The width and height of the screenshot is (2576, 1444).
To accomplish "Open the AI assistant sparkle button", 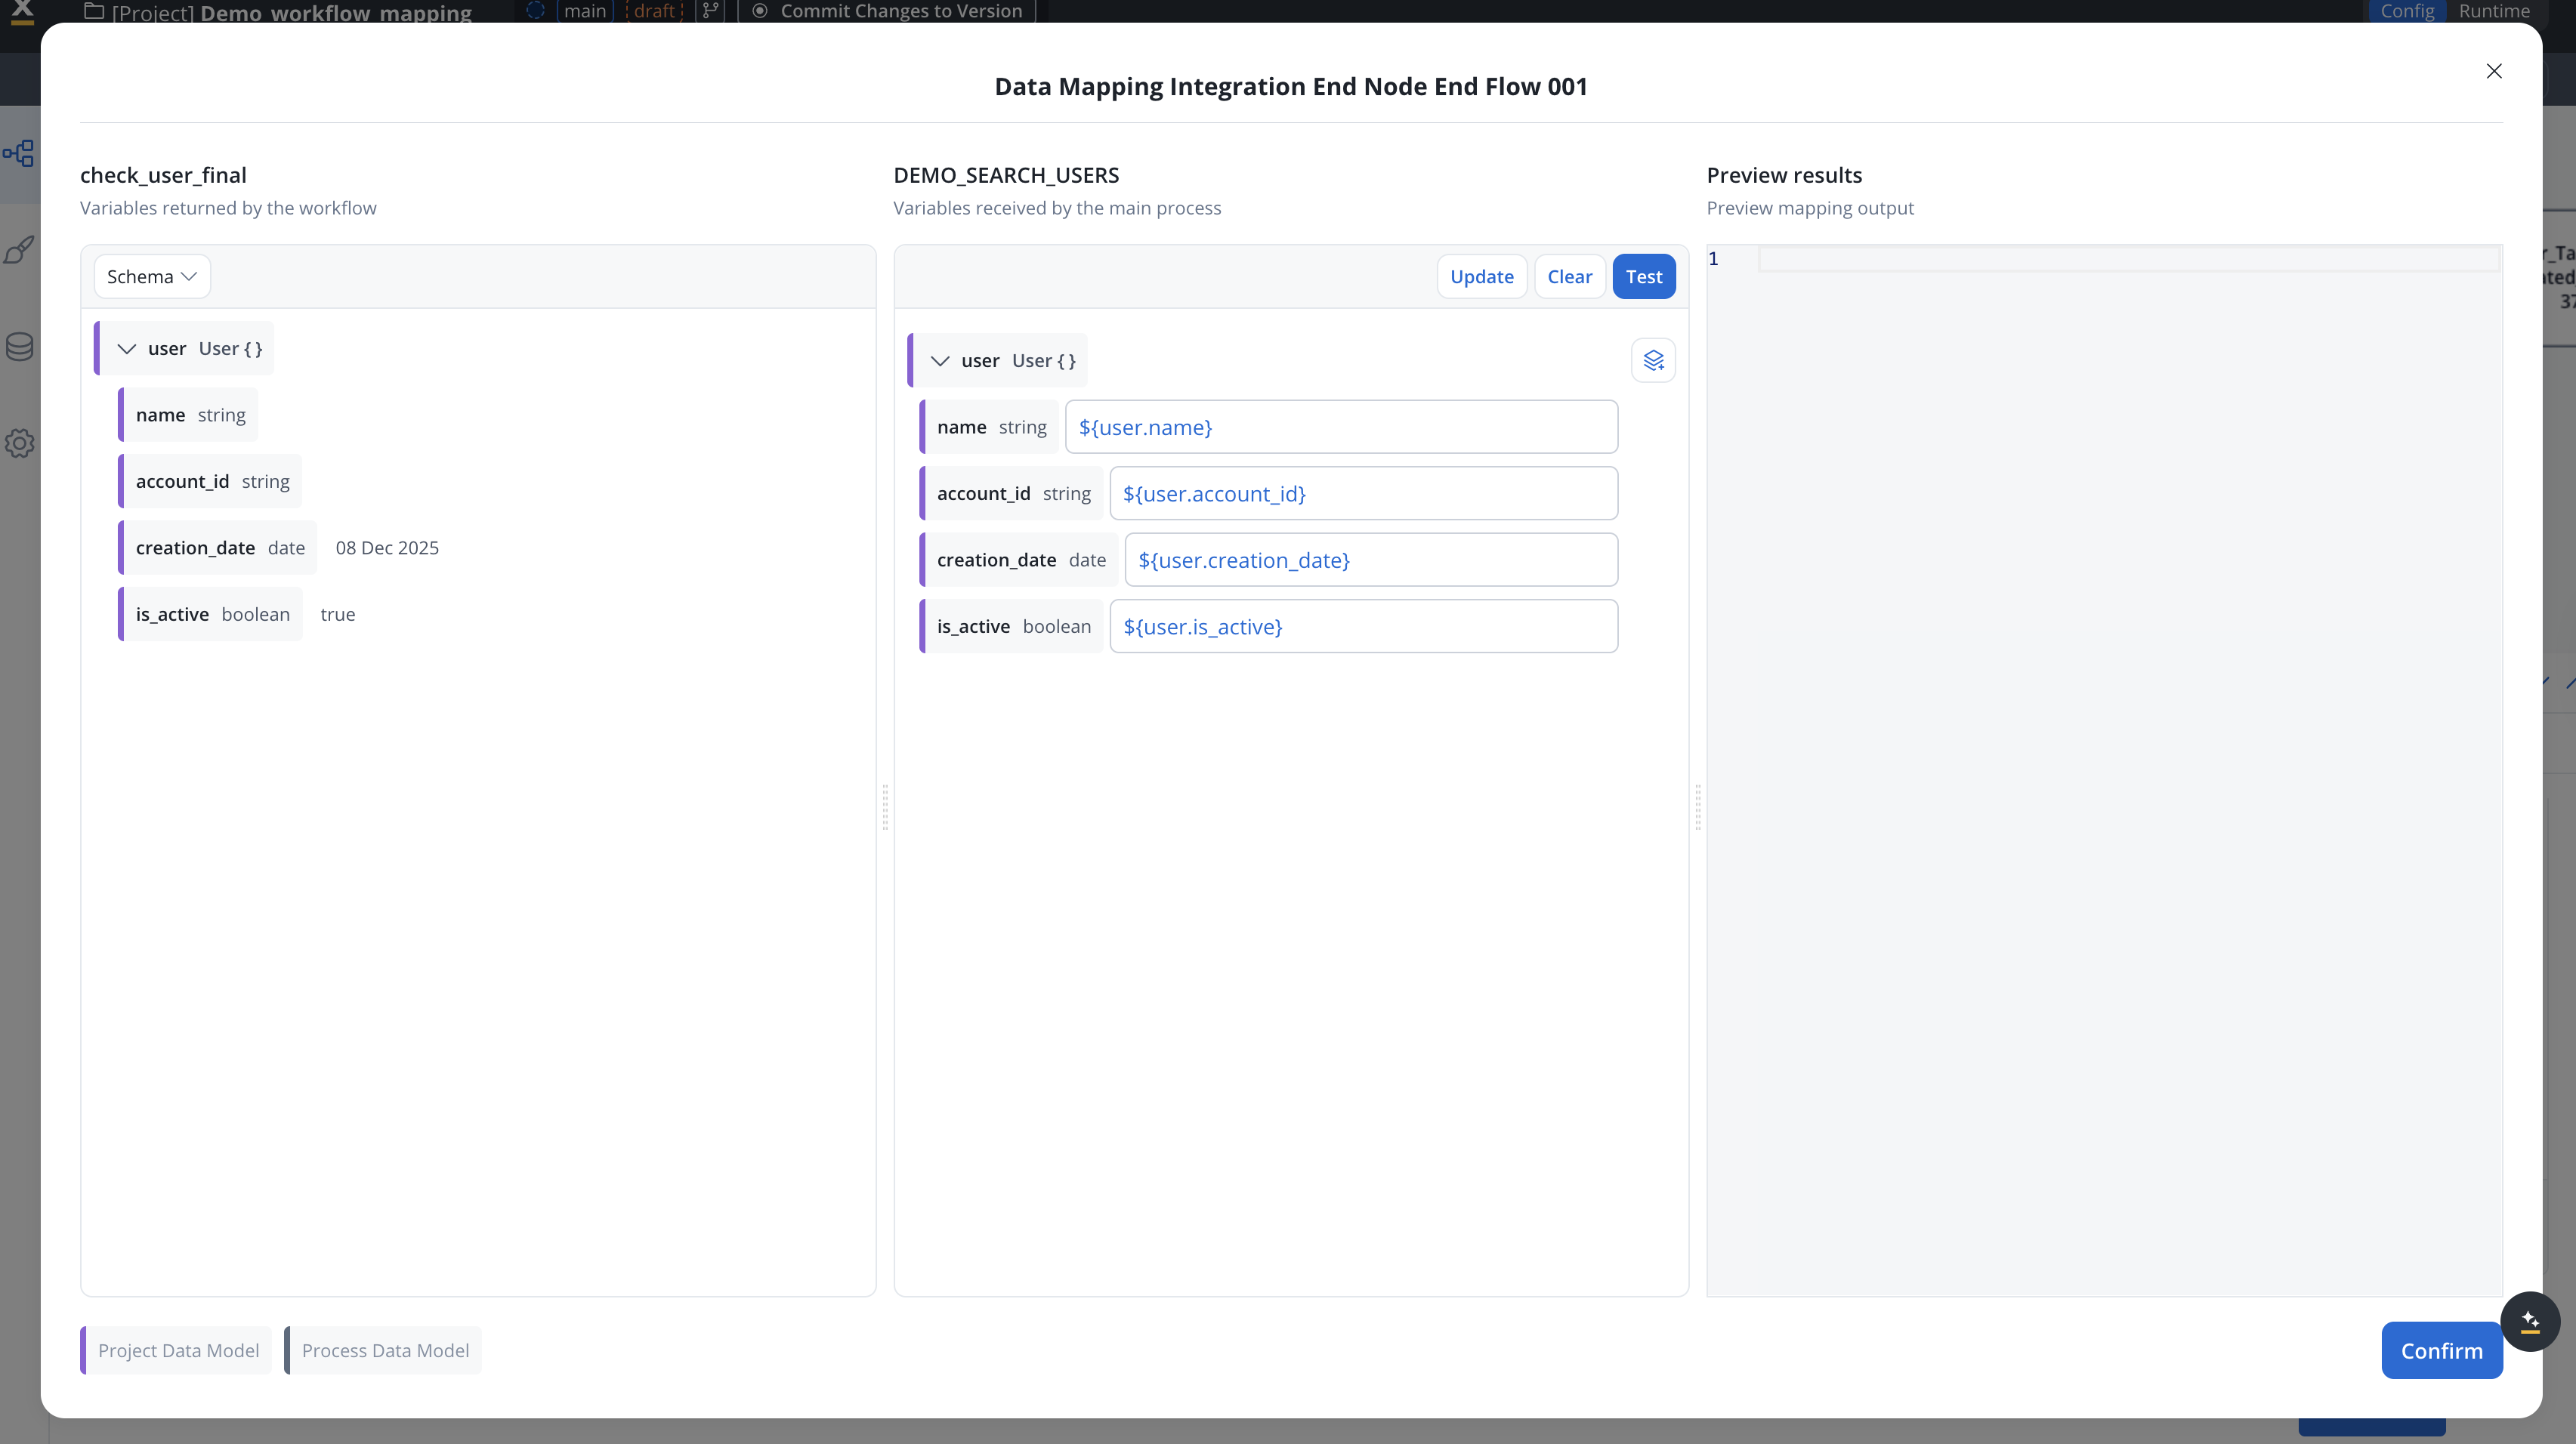I will point(2530,1321).
